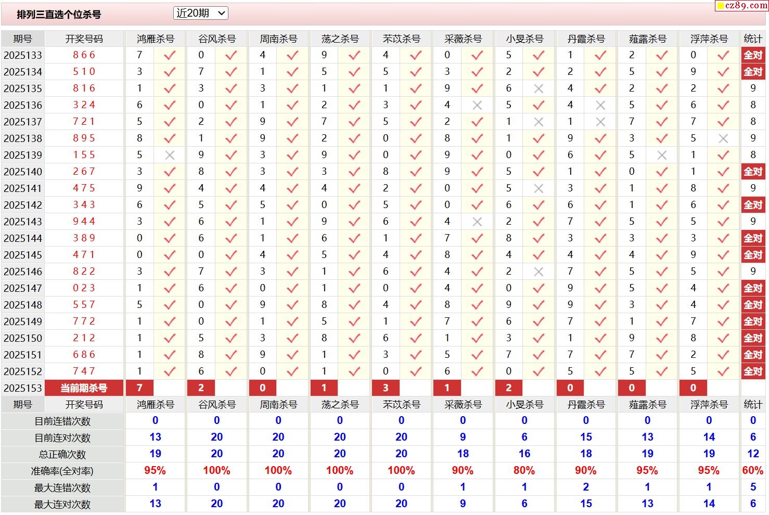Click red check for 采薇杀号 in row 2025144
Viewport: 769px width, 515px height.
point(477,238)
